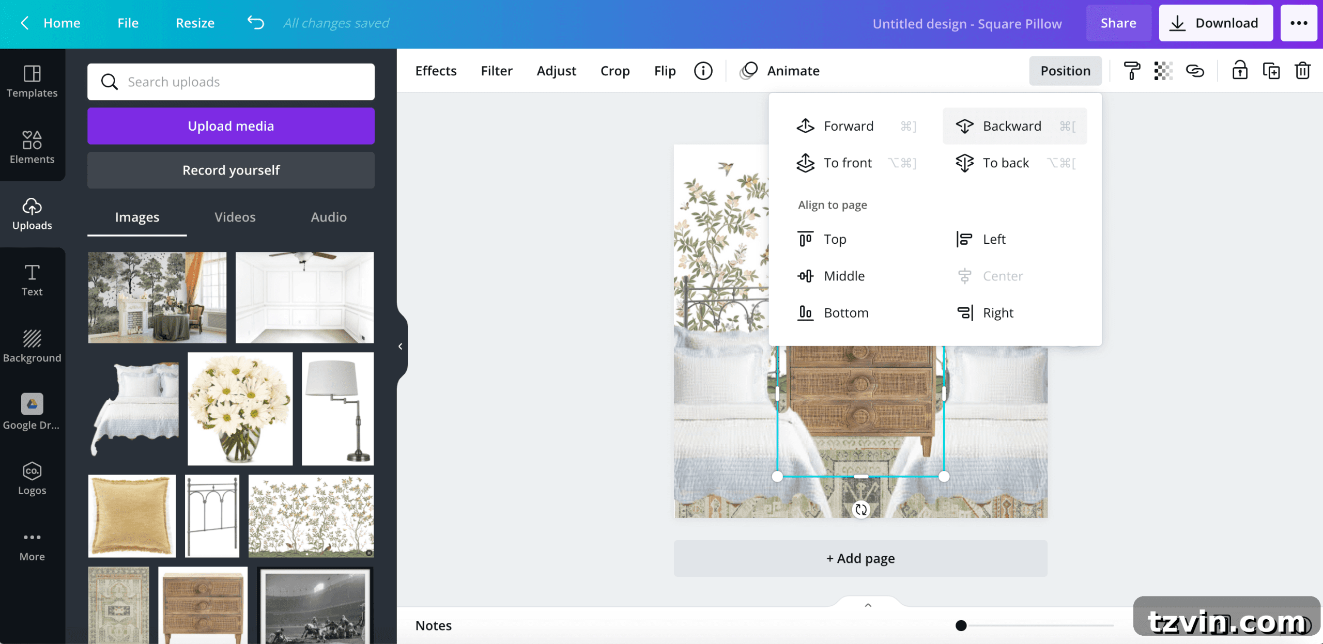Open the File menu

coord(128,23)
